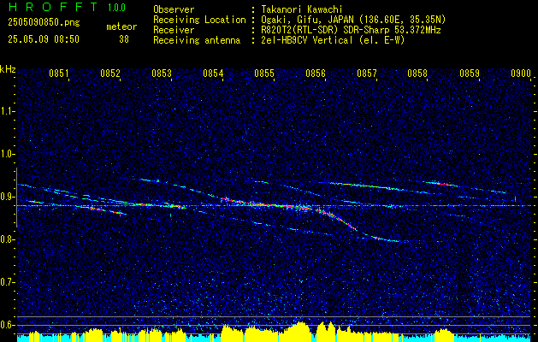Viewport: 538px width, 342px height.
Task: Click the observer name Takanori Kawachi
Action: (302, 9)
